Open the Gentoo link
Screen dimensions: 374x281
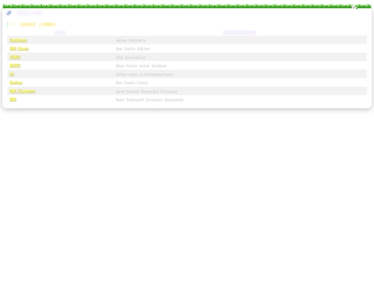point(16,83)
